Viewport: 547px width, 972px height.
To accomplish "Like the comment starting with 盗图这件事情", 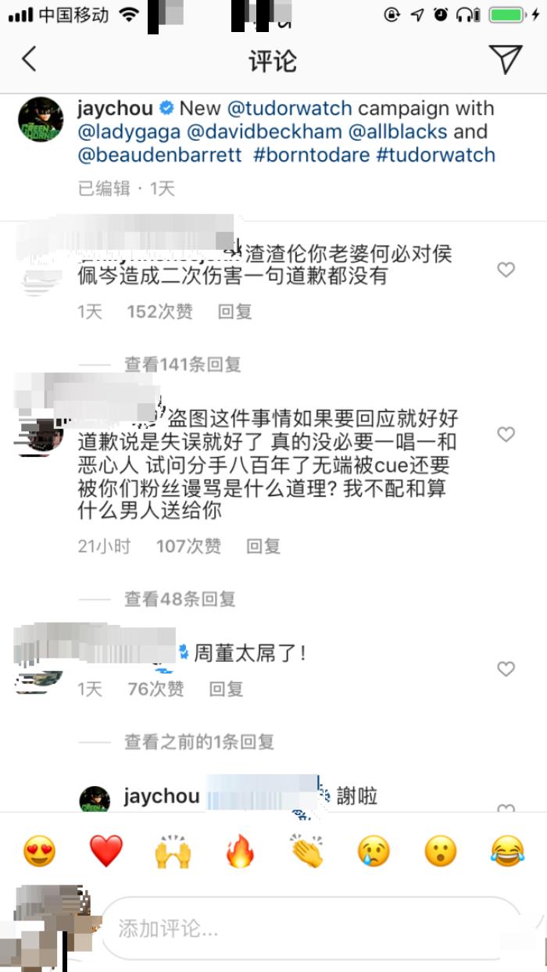I will pyautogui.click(x=506, y=434).
